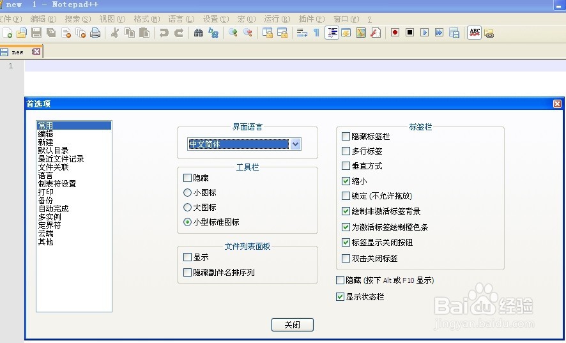The height and width of the screenshot is (343, 566).
Task: Click the Close file toolbar icon
Action: point(66,33)
